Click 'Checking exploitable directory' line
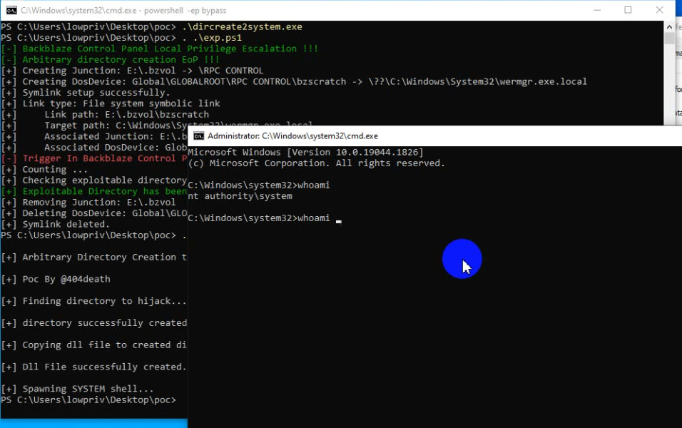 click(94, 180)
